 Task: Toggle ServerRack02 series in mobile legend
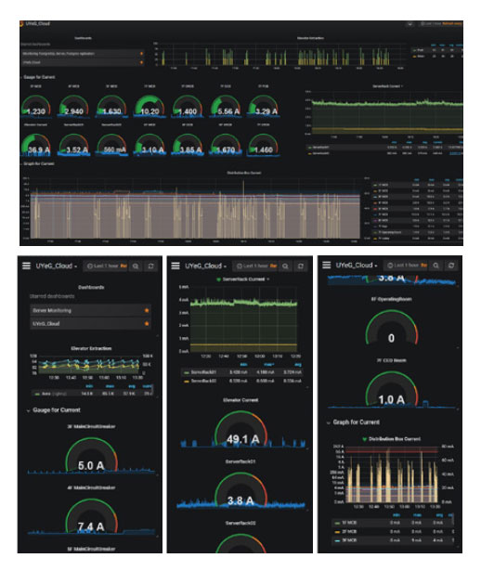[x=203, y=382]
